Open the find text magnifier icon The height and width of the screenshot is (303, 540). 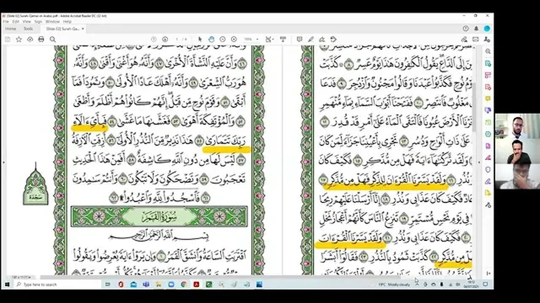(52, 39)
